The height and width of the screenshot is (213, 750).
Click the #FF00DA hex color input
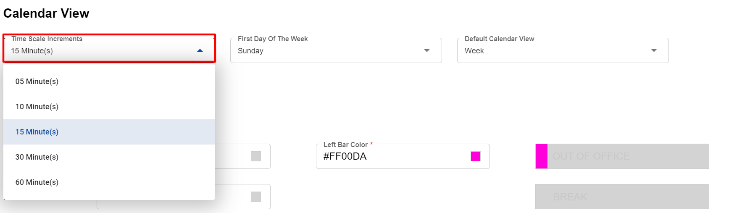point(391,156)
